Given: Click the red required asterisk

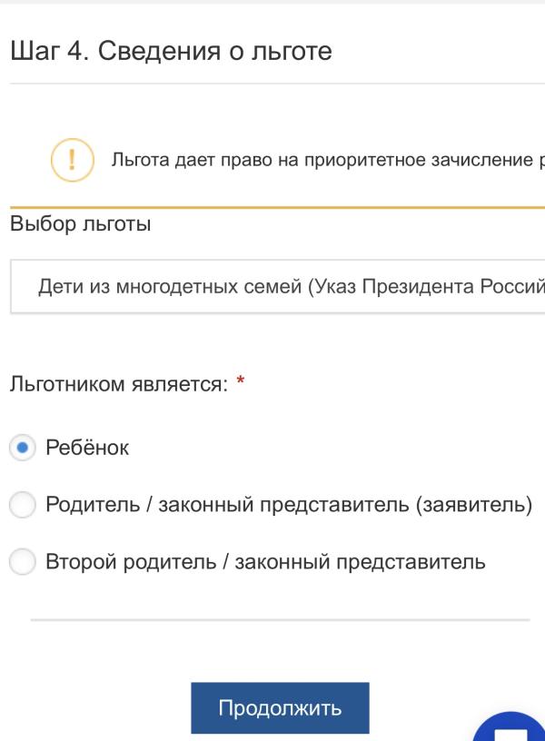Looking at the screenshot, I should (241, 383).
